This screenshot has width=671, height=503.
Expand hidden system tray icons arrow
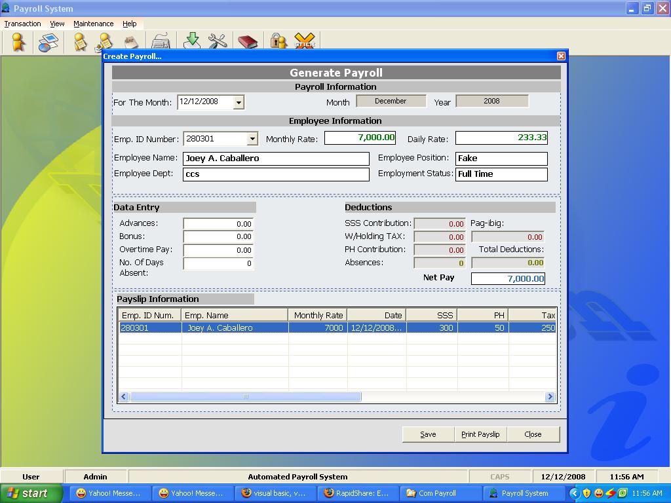575,493
